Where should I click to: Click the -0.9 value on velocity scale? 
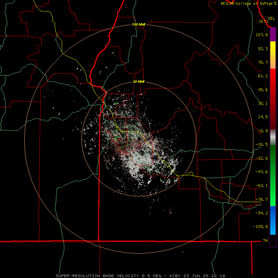tap(263, 131)
